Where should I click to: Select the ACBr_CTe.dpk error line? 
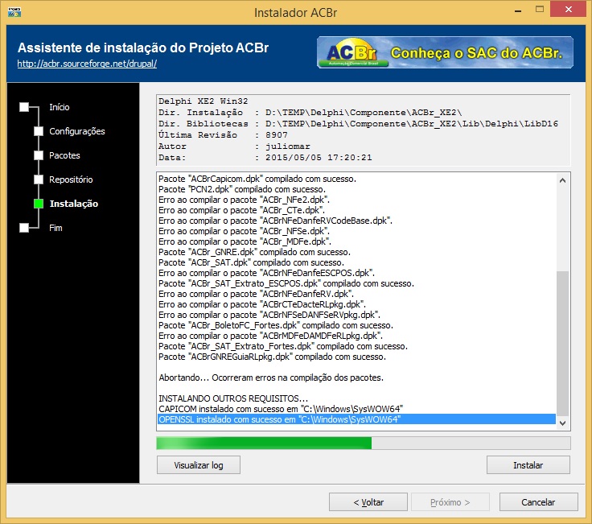tap(356, 210)
